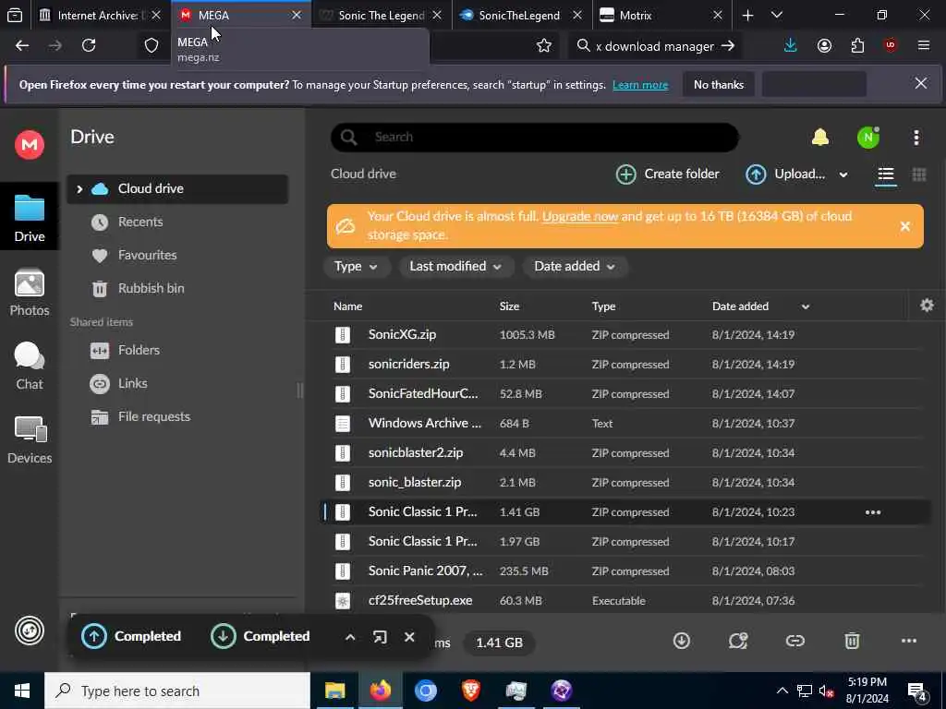Open Links under Shared items
Viewport: 946px width, 709px height.
click(132, 383)
